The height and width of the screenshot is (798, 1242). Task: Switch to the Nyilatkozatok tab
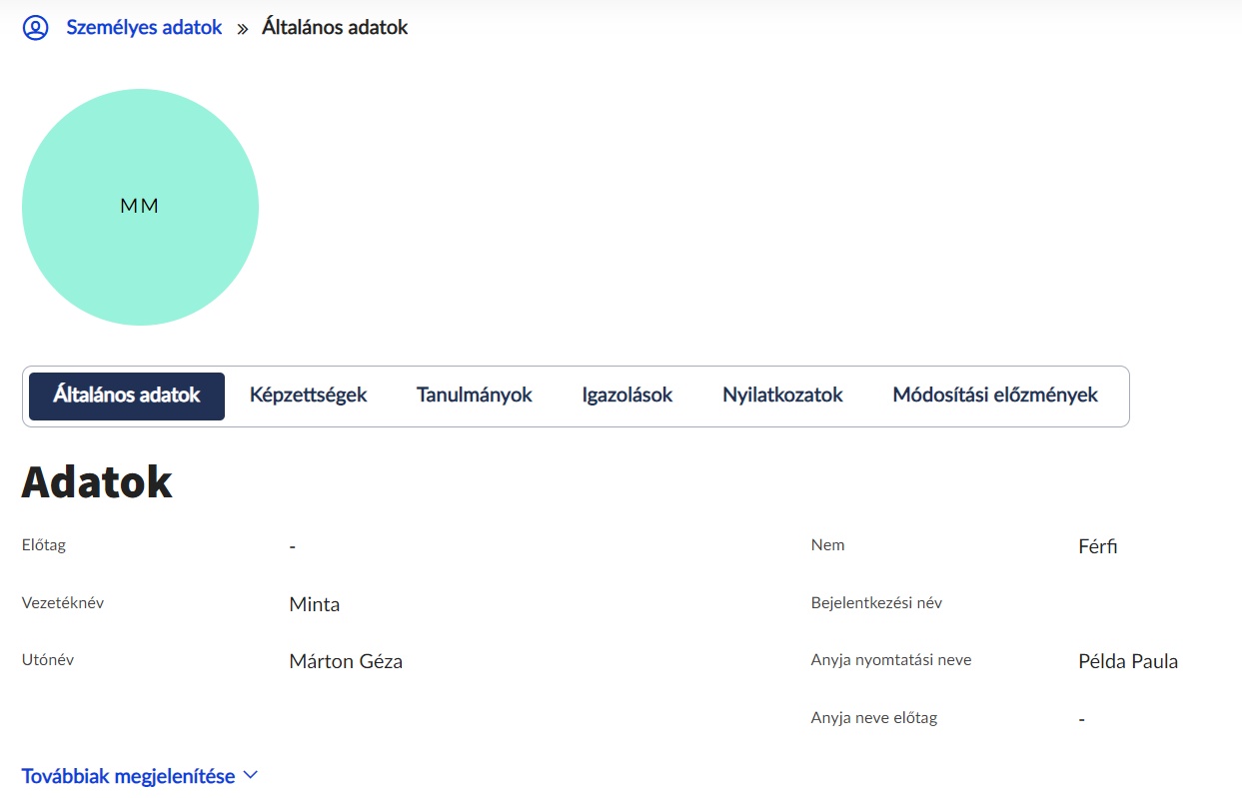tap(782, 396)
